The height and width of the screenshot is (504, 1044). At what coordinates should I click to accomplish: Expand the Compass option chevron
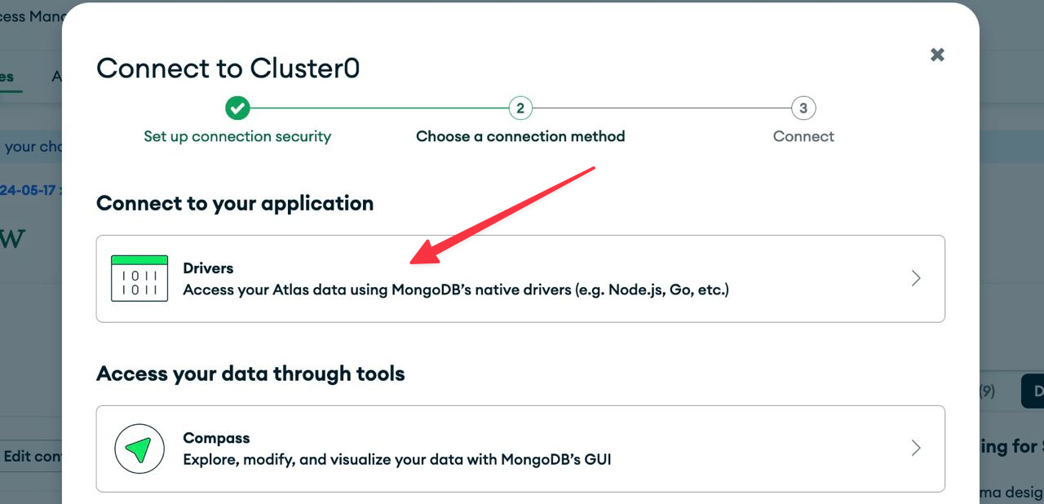pyautogui.click(x=916, y=449)
